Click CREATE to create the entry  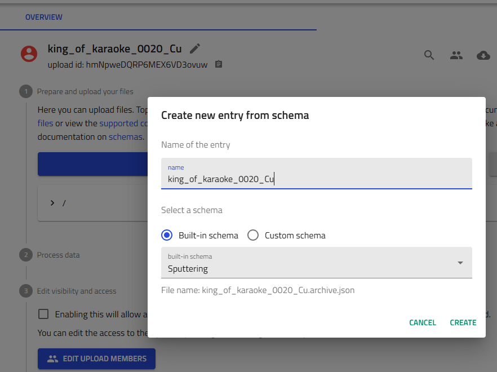click(x=463, y=322)
